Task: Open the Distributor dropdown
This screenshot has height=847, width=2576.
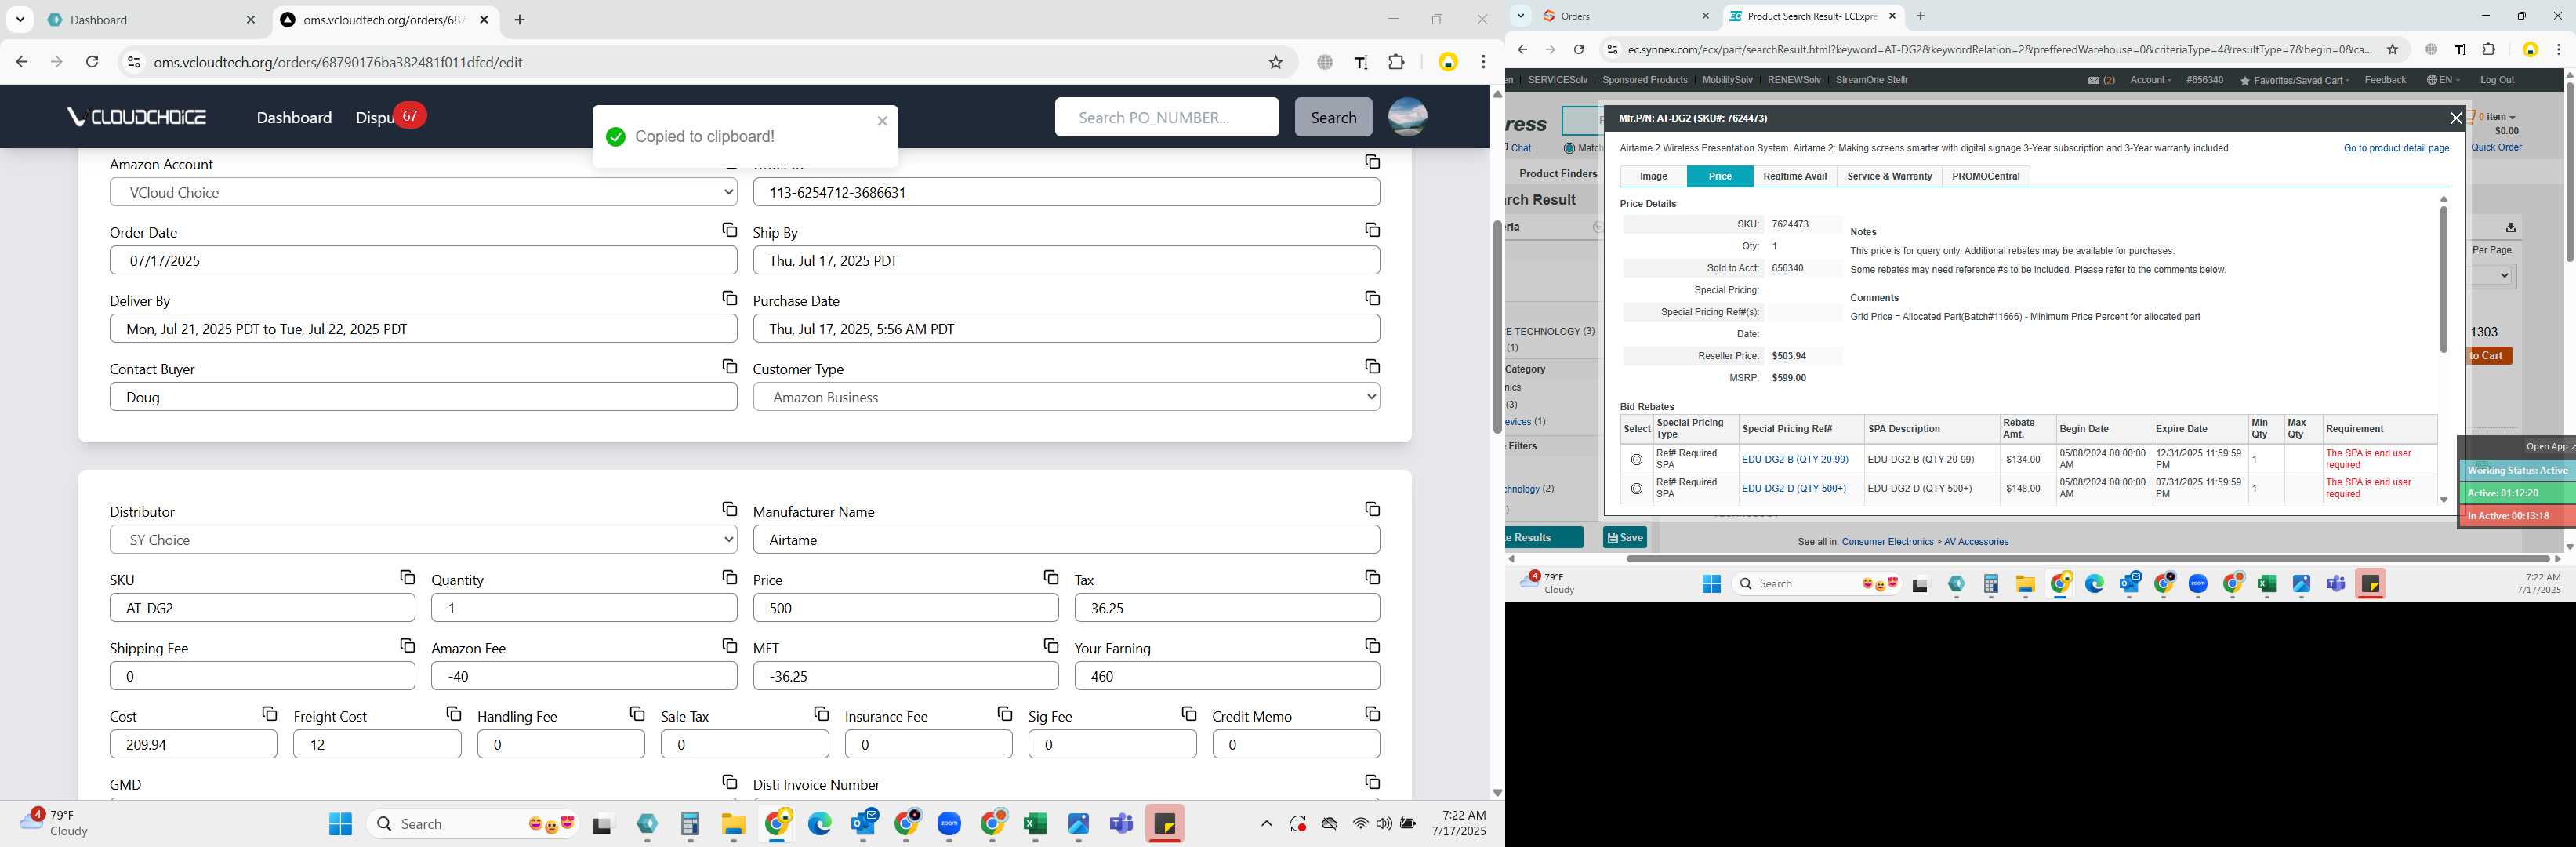Action: [x=423, y=540]
